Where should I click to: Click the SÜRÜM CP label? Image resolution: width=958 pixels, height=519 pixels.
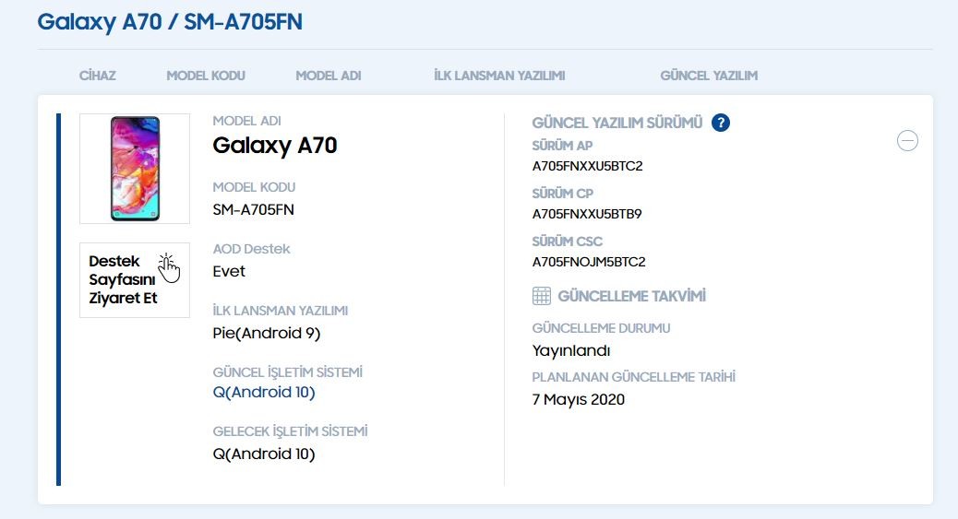tap(563, 194)
